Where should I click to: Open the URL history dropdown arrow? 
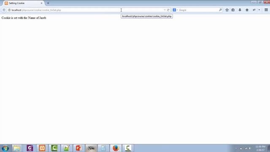pyautogui.click(x=165, y=10)
